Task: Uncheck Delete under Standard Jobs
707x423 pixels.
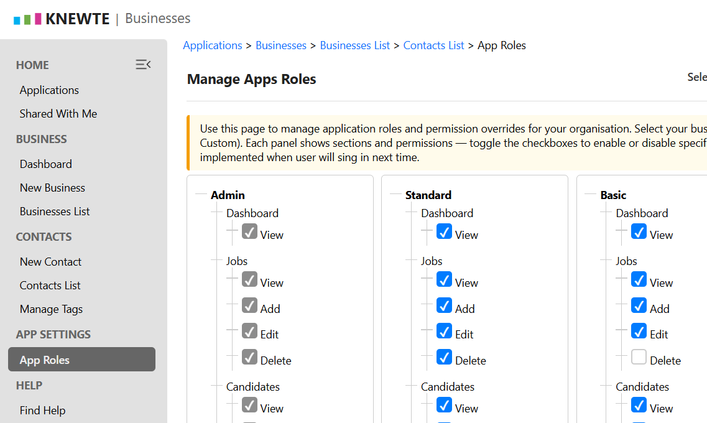Action: point(444,357)
